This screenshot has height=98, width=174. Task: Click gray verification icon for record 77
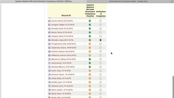pos(100,86)
